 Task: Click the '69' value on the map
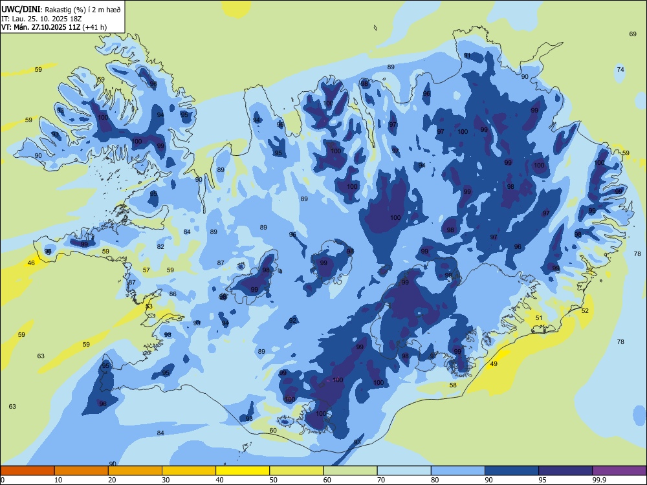click(633, 34)
